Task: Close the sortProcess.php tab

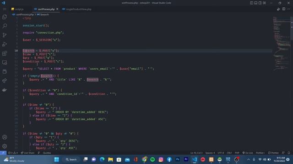Action: tap(57, 9)
